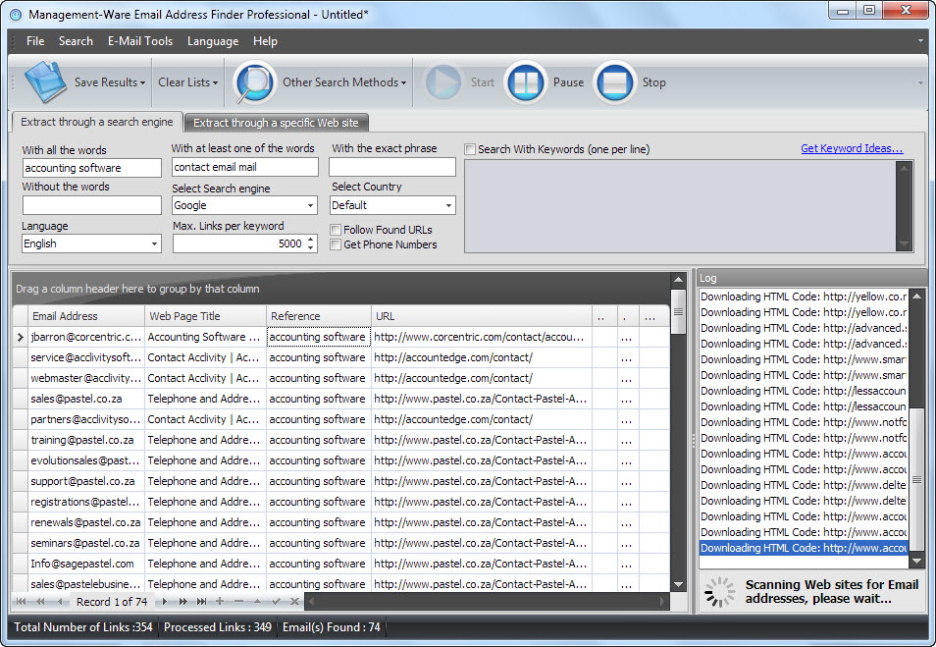This screenshot has height=647, width=936.
Task: Enable Search With Keywords checkbox
Action: (470, 149)
